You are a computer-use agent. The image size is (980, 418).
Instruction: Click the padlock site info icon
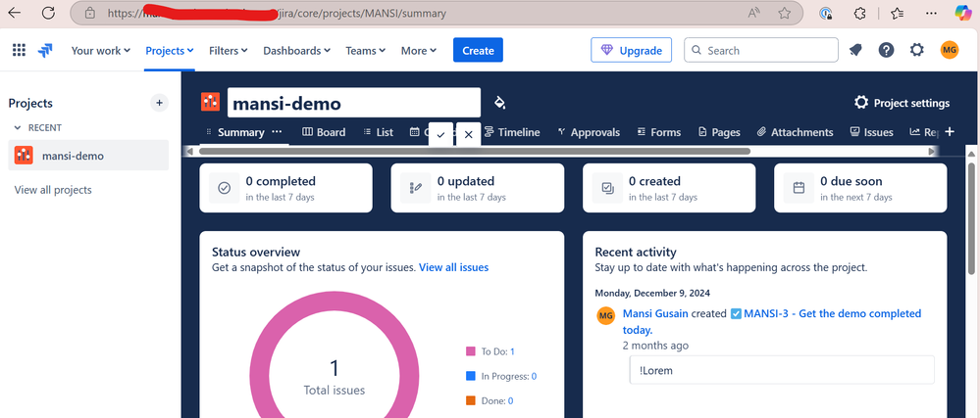pyautogui.click(x=90, y=13)
